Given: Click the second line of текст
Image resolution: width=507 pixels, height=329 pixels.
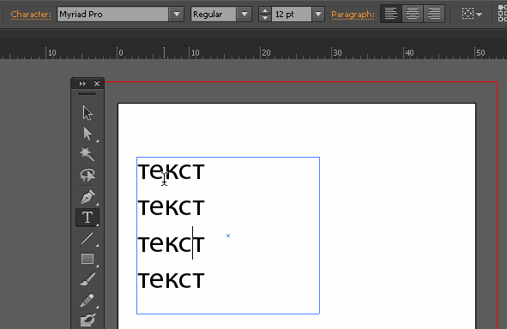Looking at the screenshot, I should click(171, 206).
